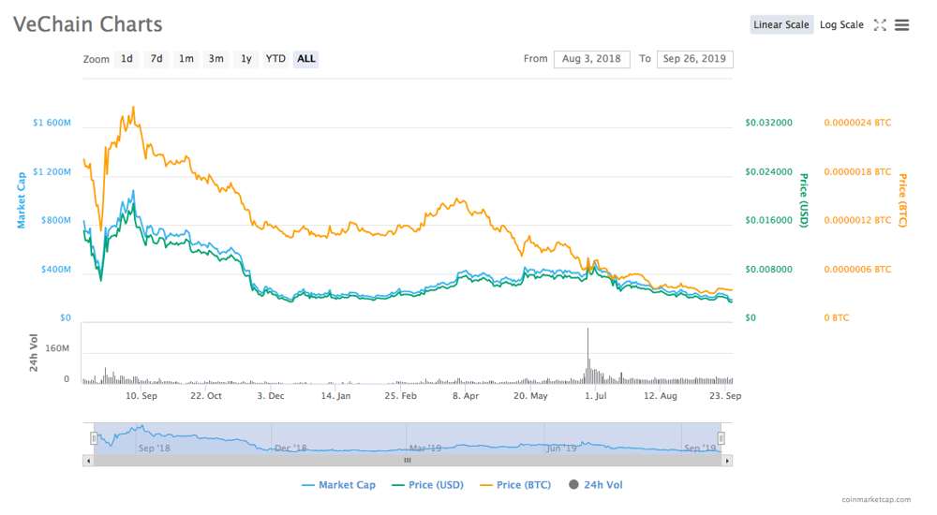Image resolution: width=937 pixels, height=515 pixels.
Task: Click the 23. Sep date label
Action: (725, 395)
